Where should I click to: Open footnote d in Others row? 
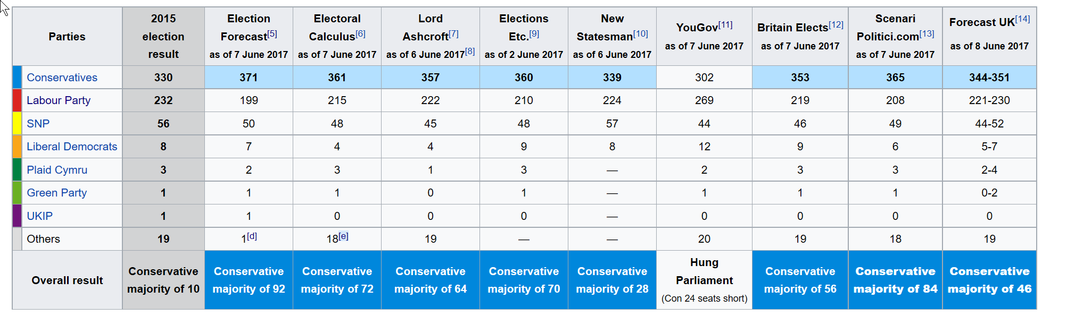coord(252,236)
